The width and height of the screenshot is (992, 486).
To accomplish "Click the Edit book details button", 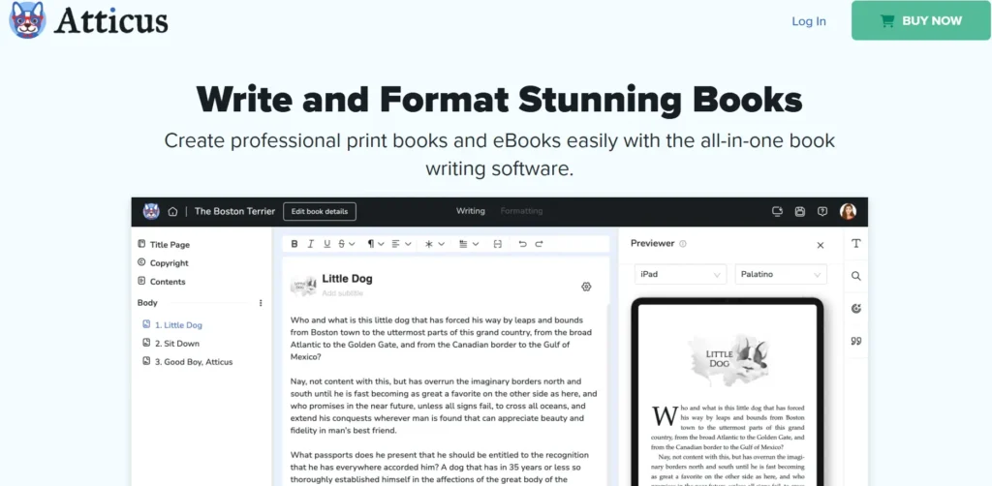I will point(320,211).
